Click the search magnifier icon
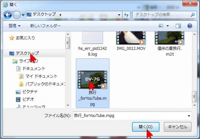200x139 pixels. [193, 15]
